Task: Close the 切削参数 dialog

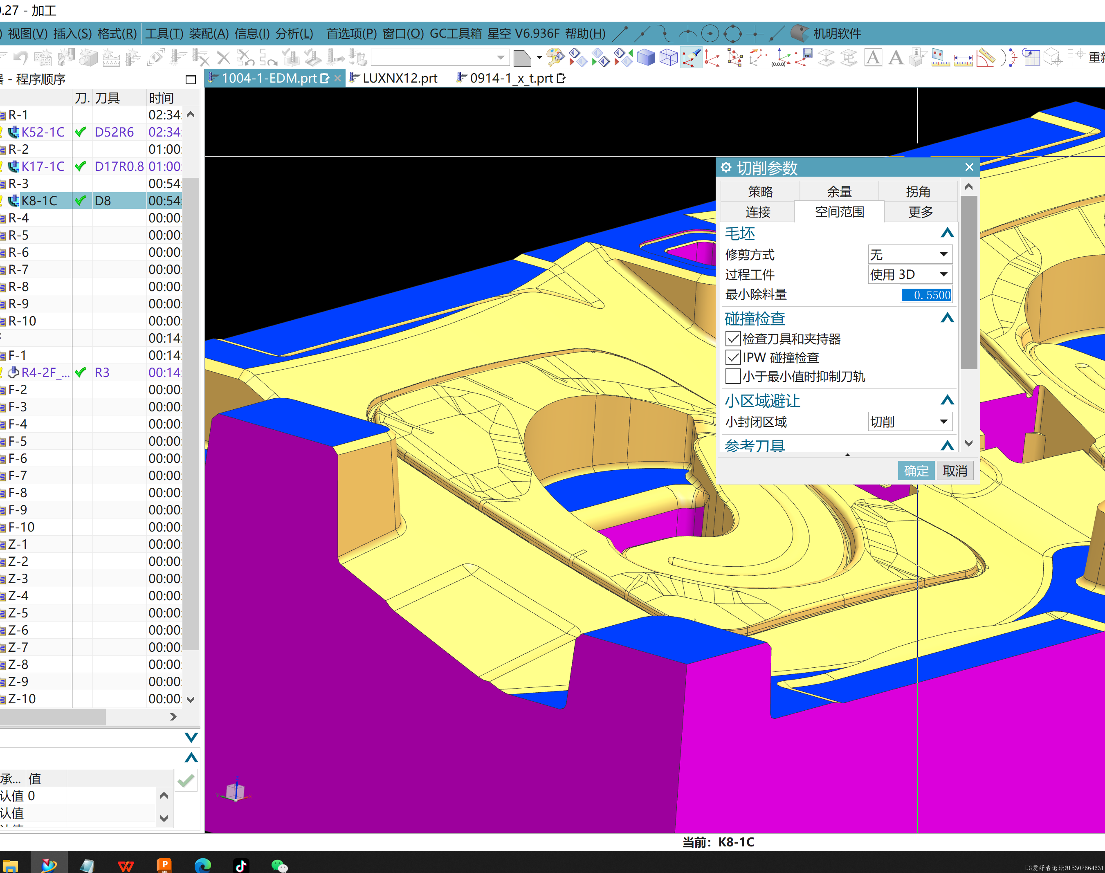Action: (969, 167)
